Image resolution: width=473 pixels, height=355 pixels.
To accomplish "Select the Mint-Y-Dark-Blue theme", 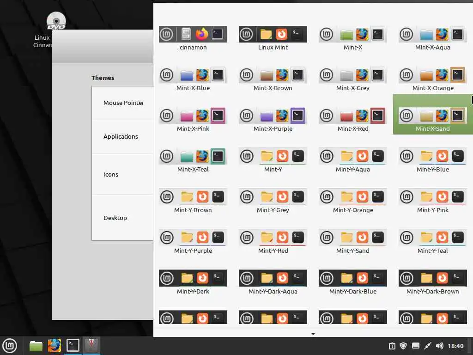I will pos(352,282).
